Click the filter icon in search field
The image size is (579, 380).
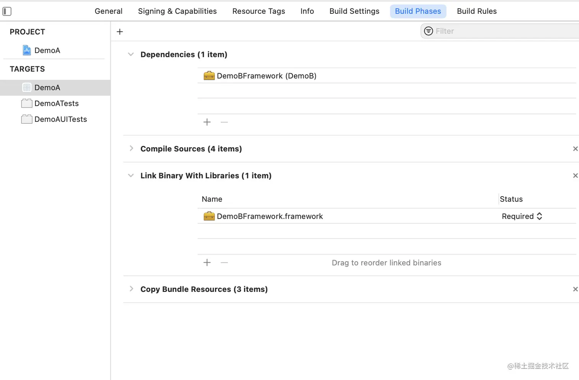pos(429,31)
